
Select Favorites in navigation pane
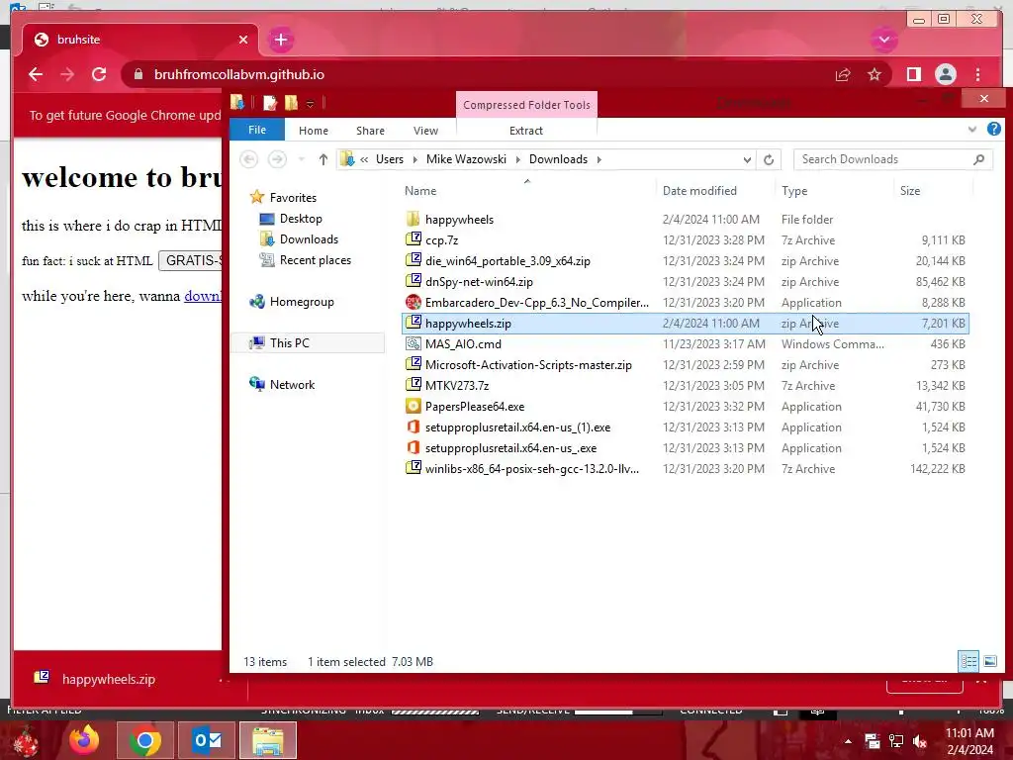click(x=293, y=198)
